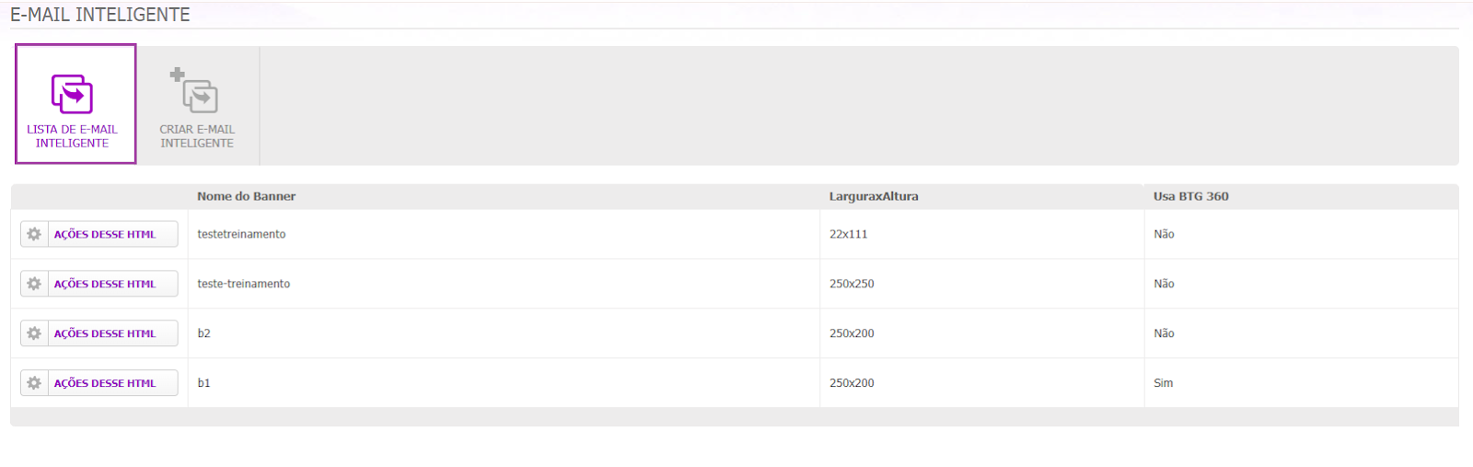Expand Ações Desse HTML menu for b2

pyautogui.click(x=105, y=333)
